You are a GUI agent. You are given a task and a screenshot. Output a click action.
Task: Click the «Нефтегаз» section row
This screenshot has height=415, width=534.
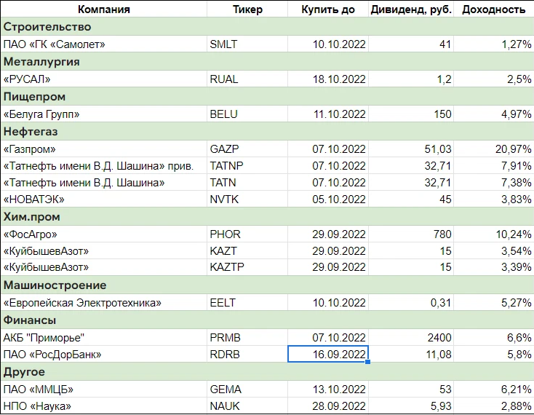point(267,132)
